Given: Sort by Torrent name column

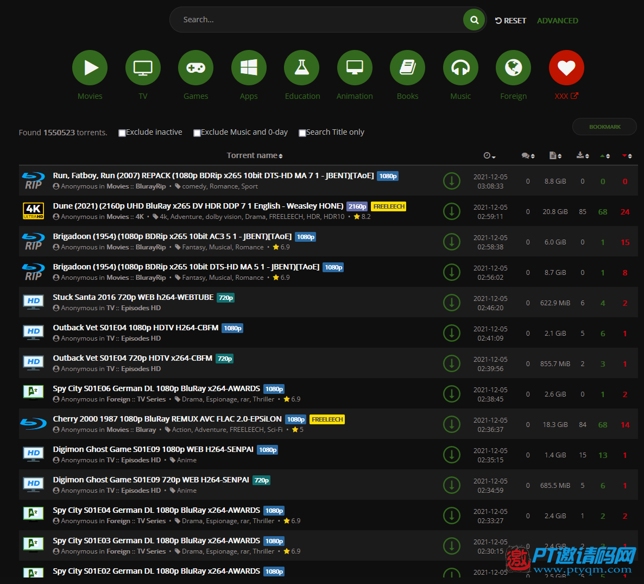Looking at the screenshot, I should coord(255,155).
